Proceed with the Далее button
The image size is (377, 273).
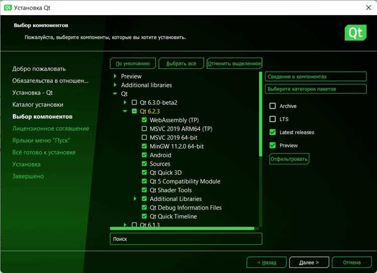(x=309, y=262)
